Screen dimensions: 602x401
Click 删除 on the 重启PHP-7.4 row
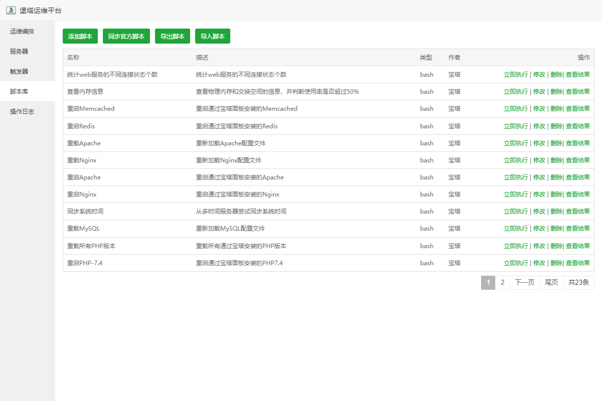click(x=556, y=263)
